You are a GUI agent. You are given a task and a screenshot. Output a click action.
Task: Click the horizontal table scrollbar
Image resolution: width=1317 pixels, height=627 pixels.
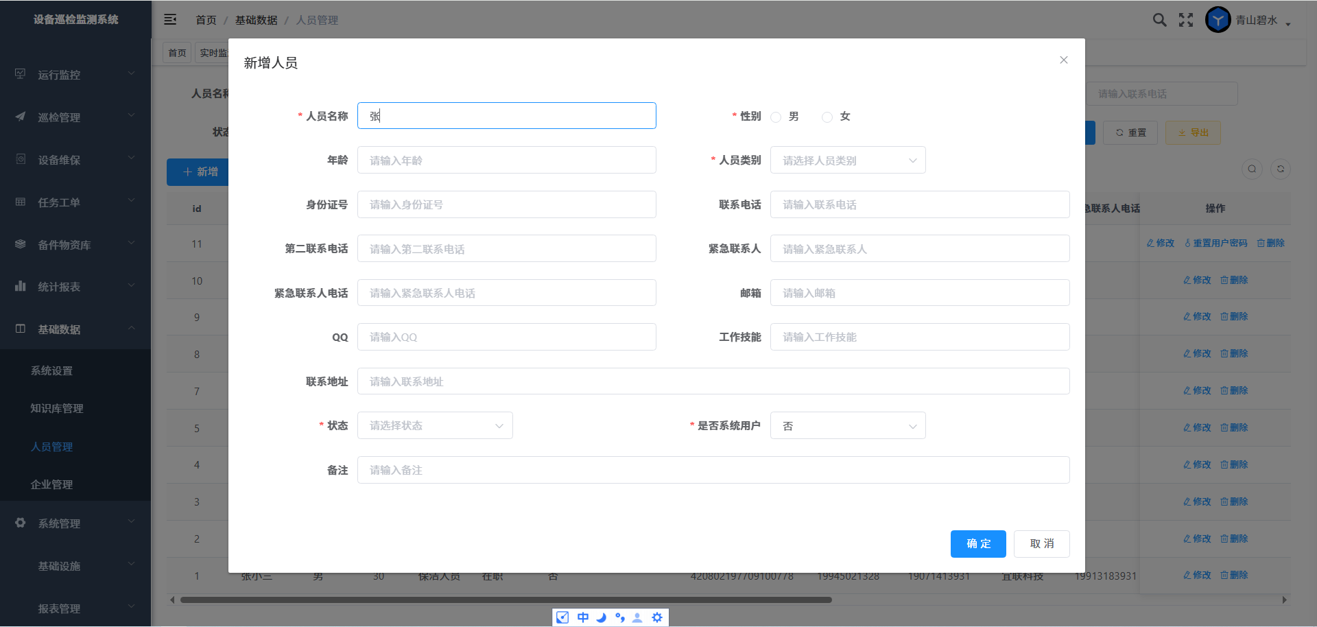[506, 600]
